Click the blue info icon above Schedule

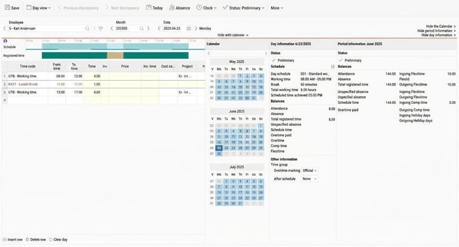(x=5, y=41)
